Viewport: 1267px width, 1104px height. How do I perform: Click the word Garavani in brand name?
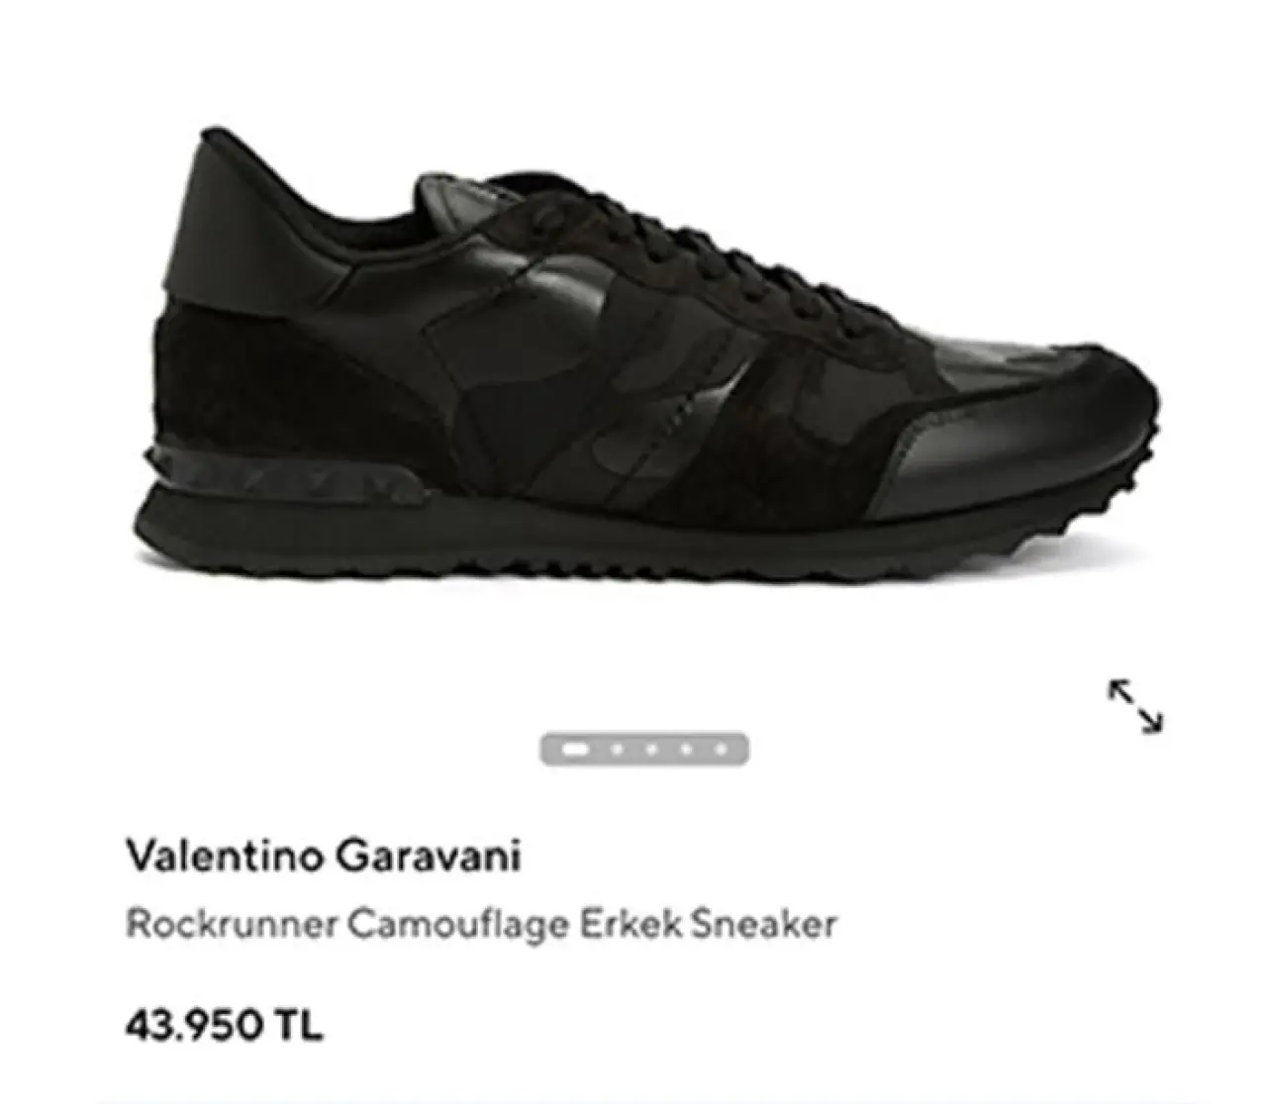click(x=428, y=856)
